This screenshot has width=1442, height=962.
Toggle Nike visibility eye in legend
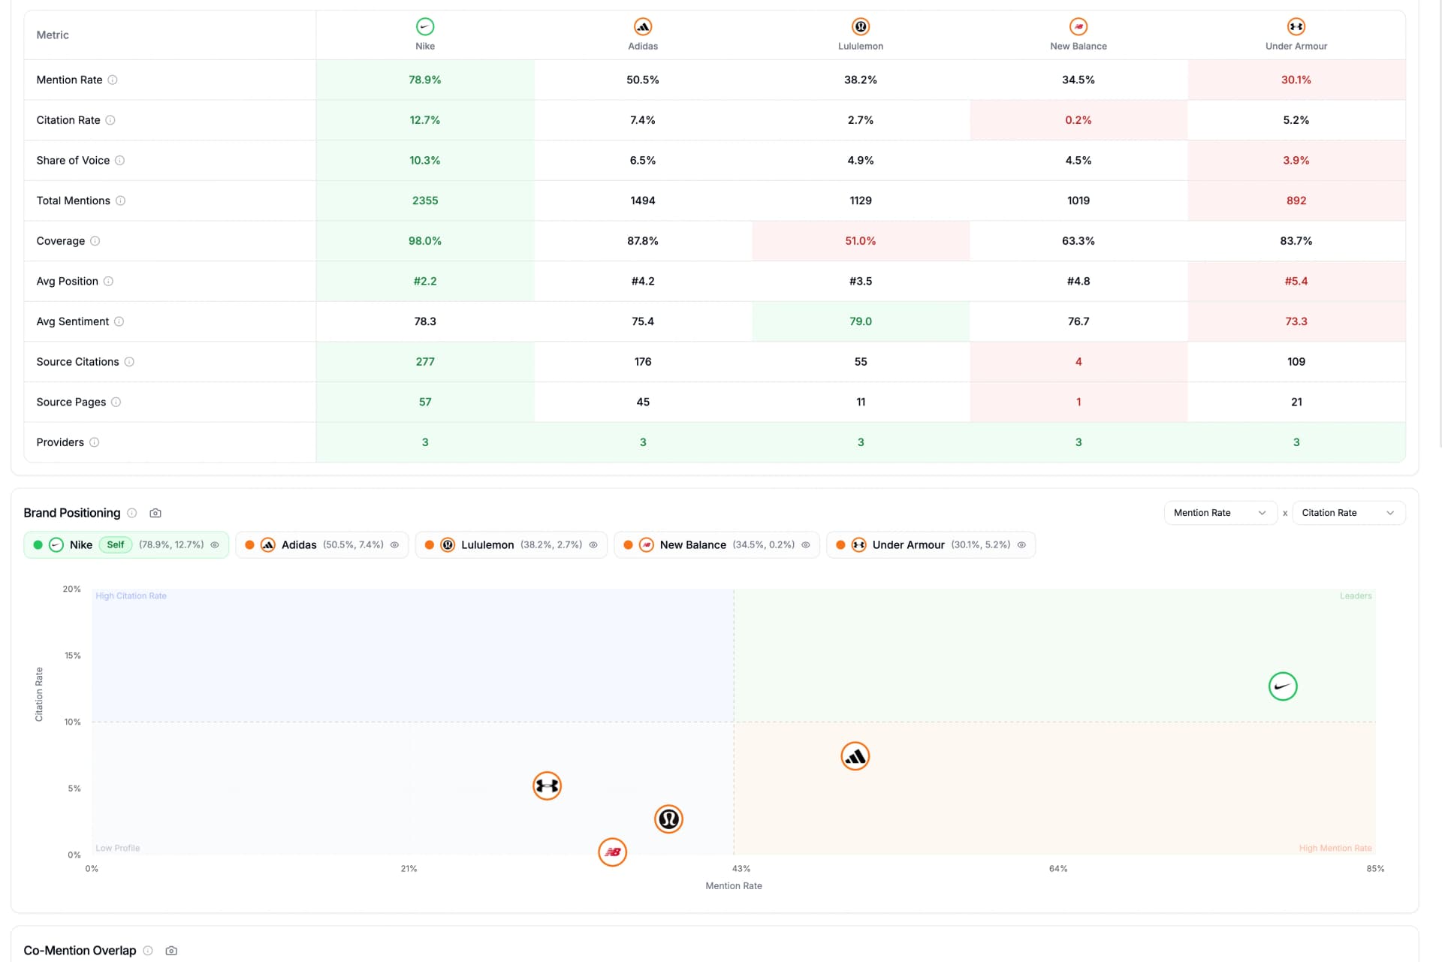(x=215, y=545)
